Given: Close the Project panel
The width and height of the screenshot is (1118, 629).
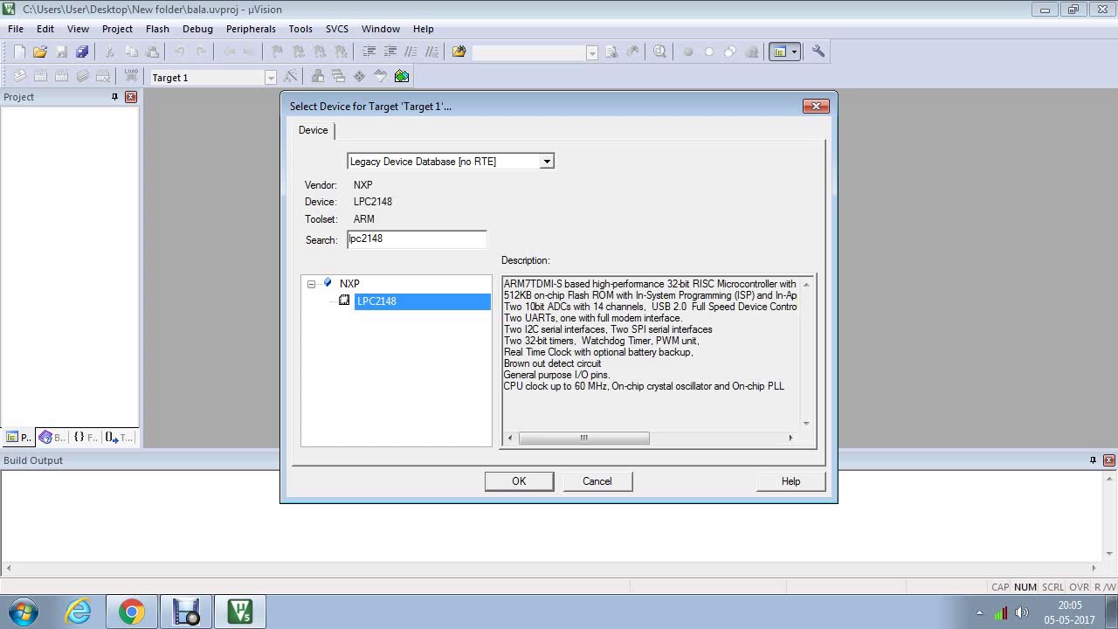Looking at the screenshot, I should point(131,97).
